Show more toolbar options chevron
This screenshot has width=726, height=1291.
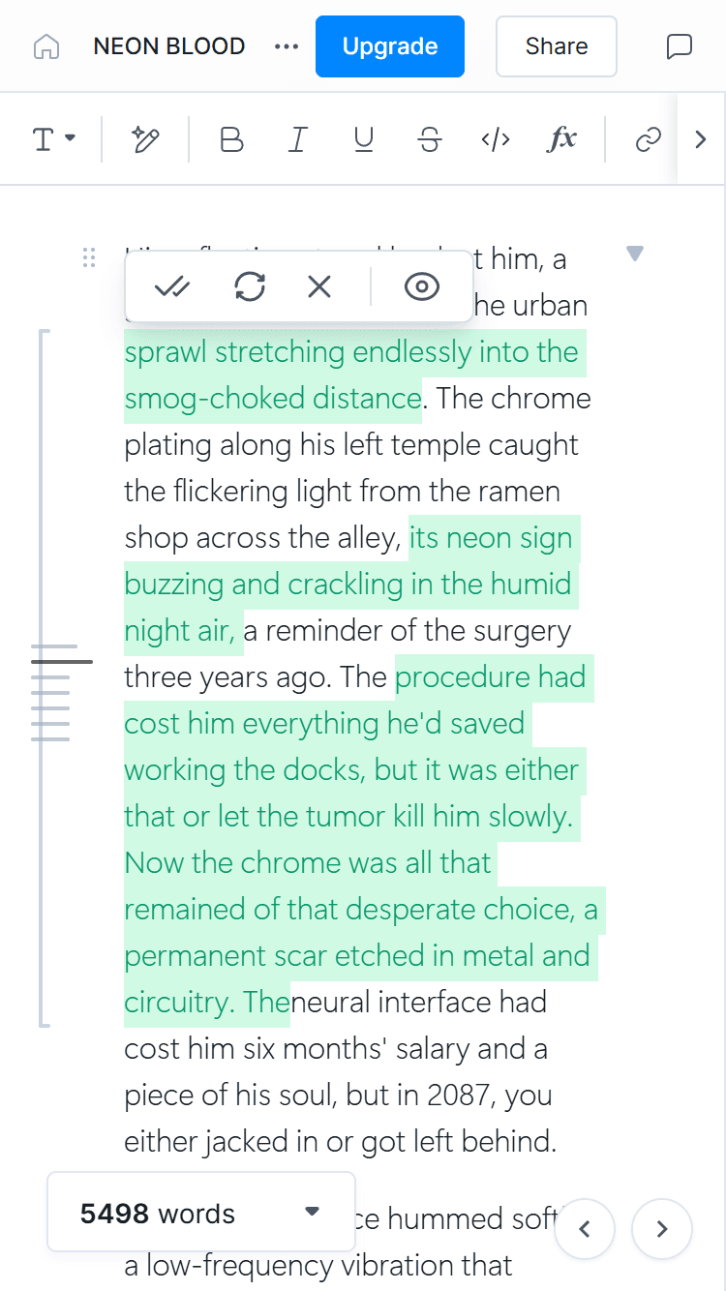click(701, 140)
